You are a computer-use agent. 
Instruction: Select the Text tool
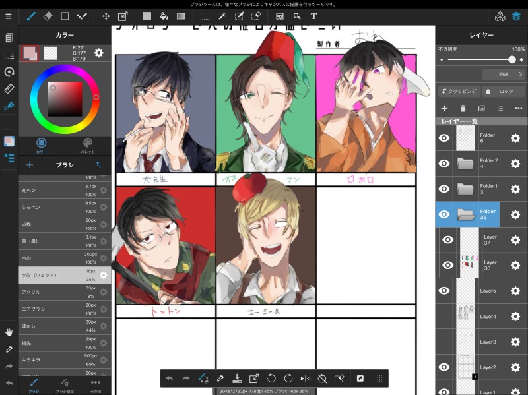click(x=313, y=16)
